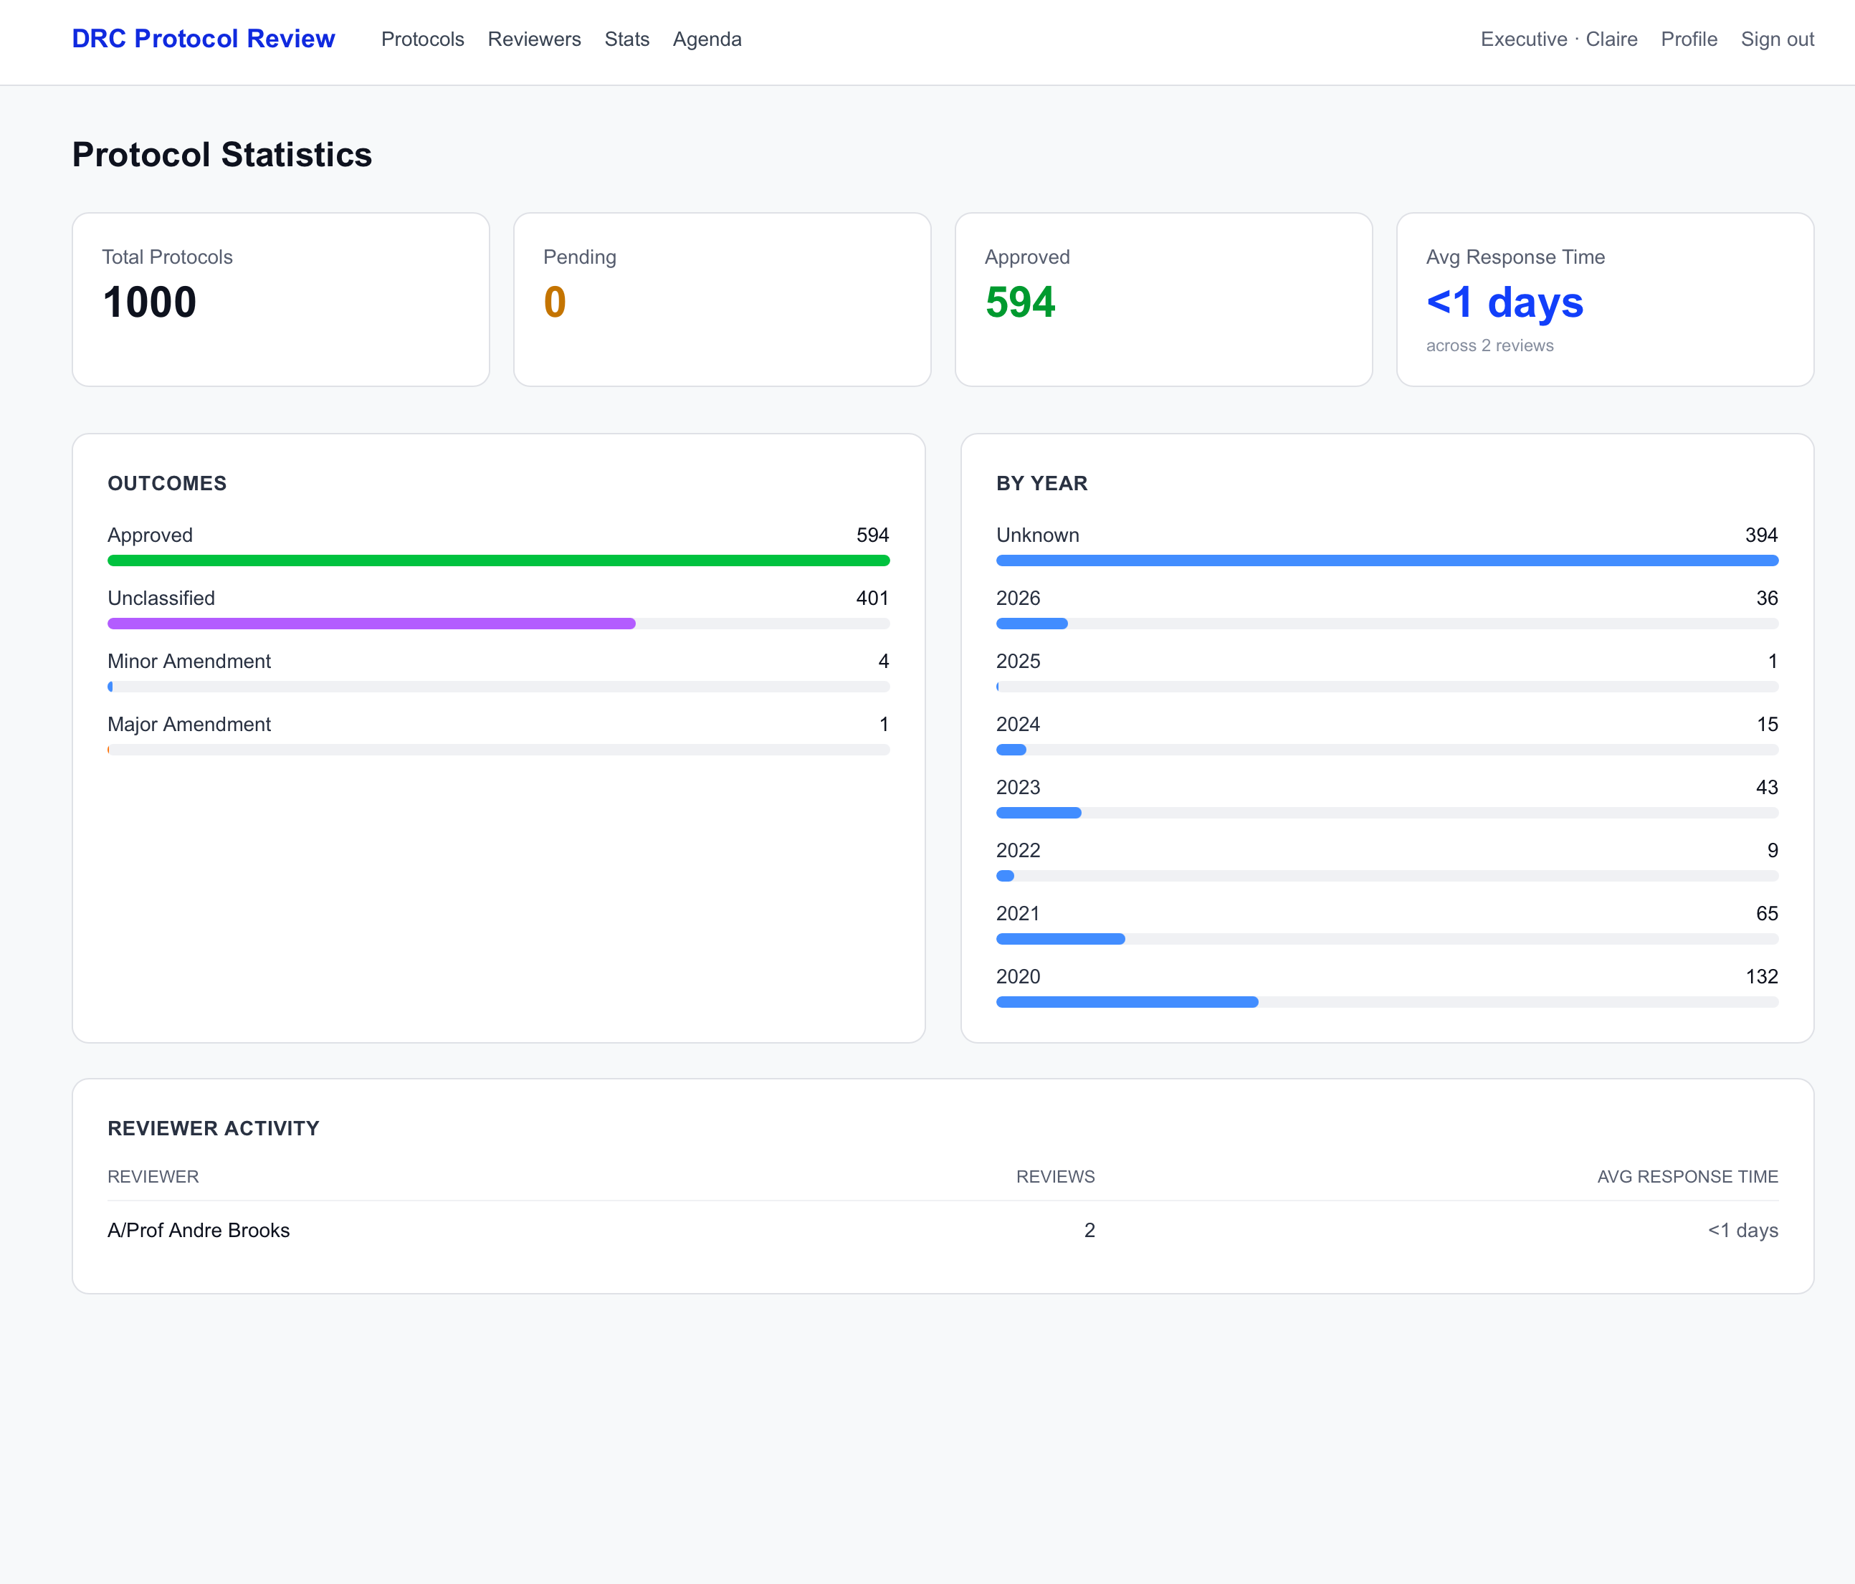The image size is (1855, 1584).
Task: Click the Unknown year bar
Action: pyautogui.click(x=1387, y=560)
